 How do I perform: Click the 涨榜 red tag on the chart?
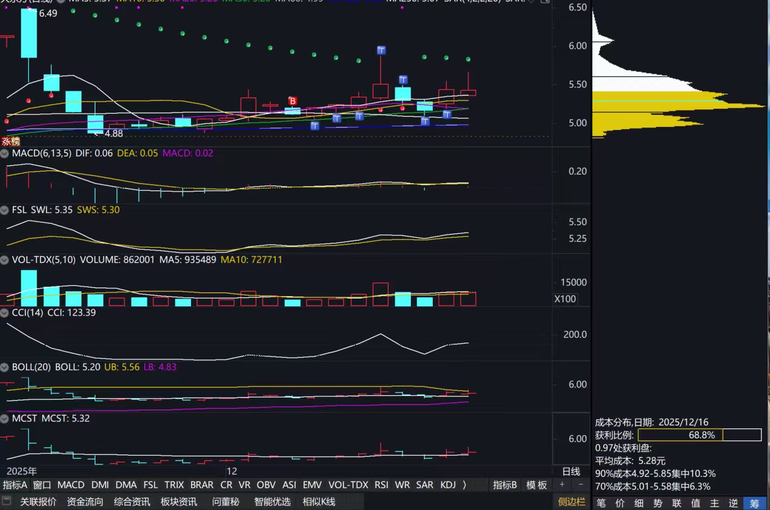[10, 141]
